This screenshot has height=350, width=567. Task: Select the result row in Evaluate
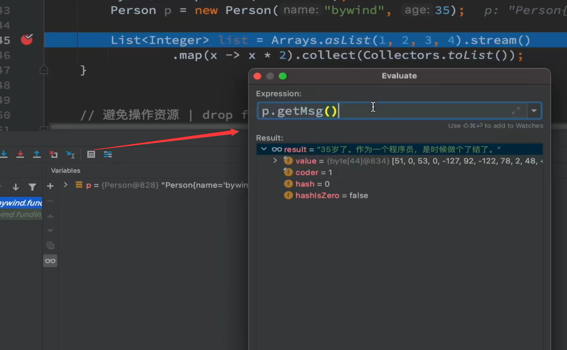(x=400, y=149)
